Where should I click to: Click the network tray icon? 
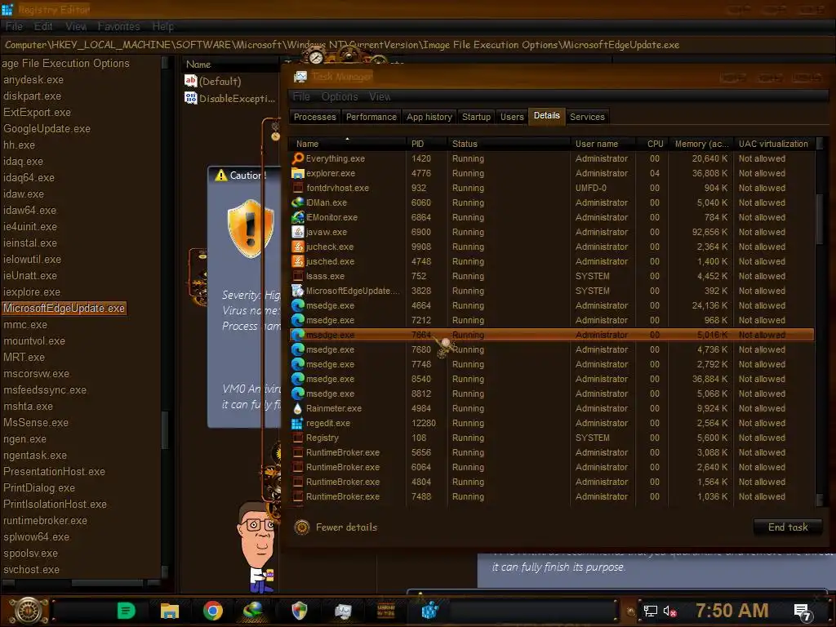click(x=650, y=611)
